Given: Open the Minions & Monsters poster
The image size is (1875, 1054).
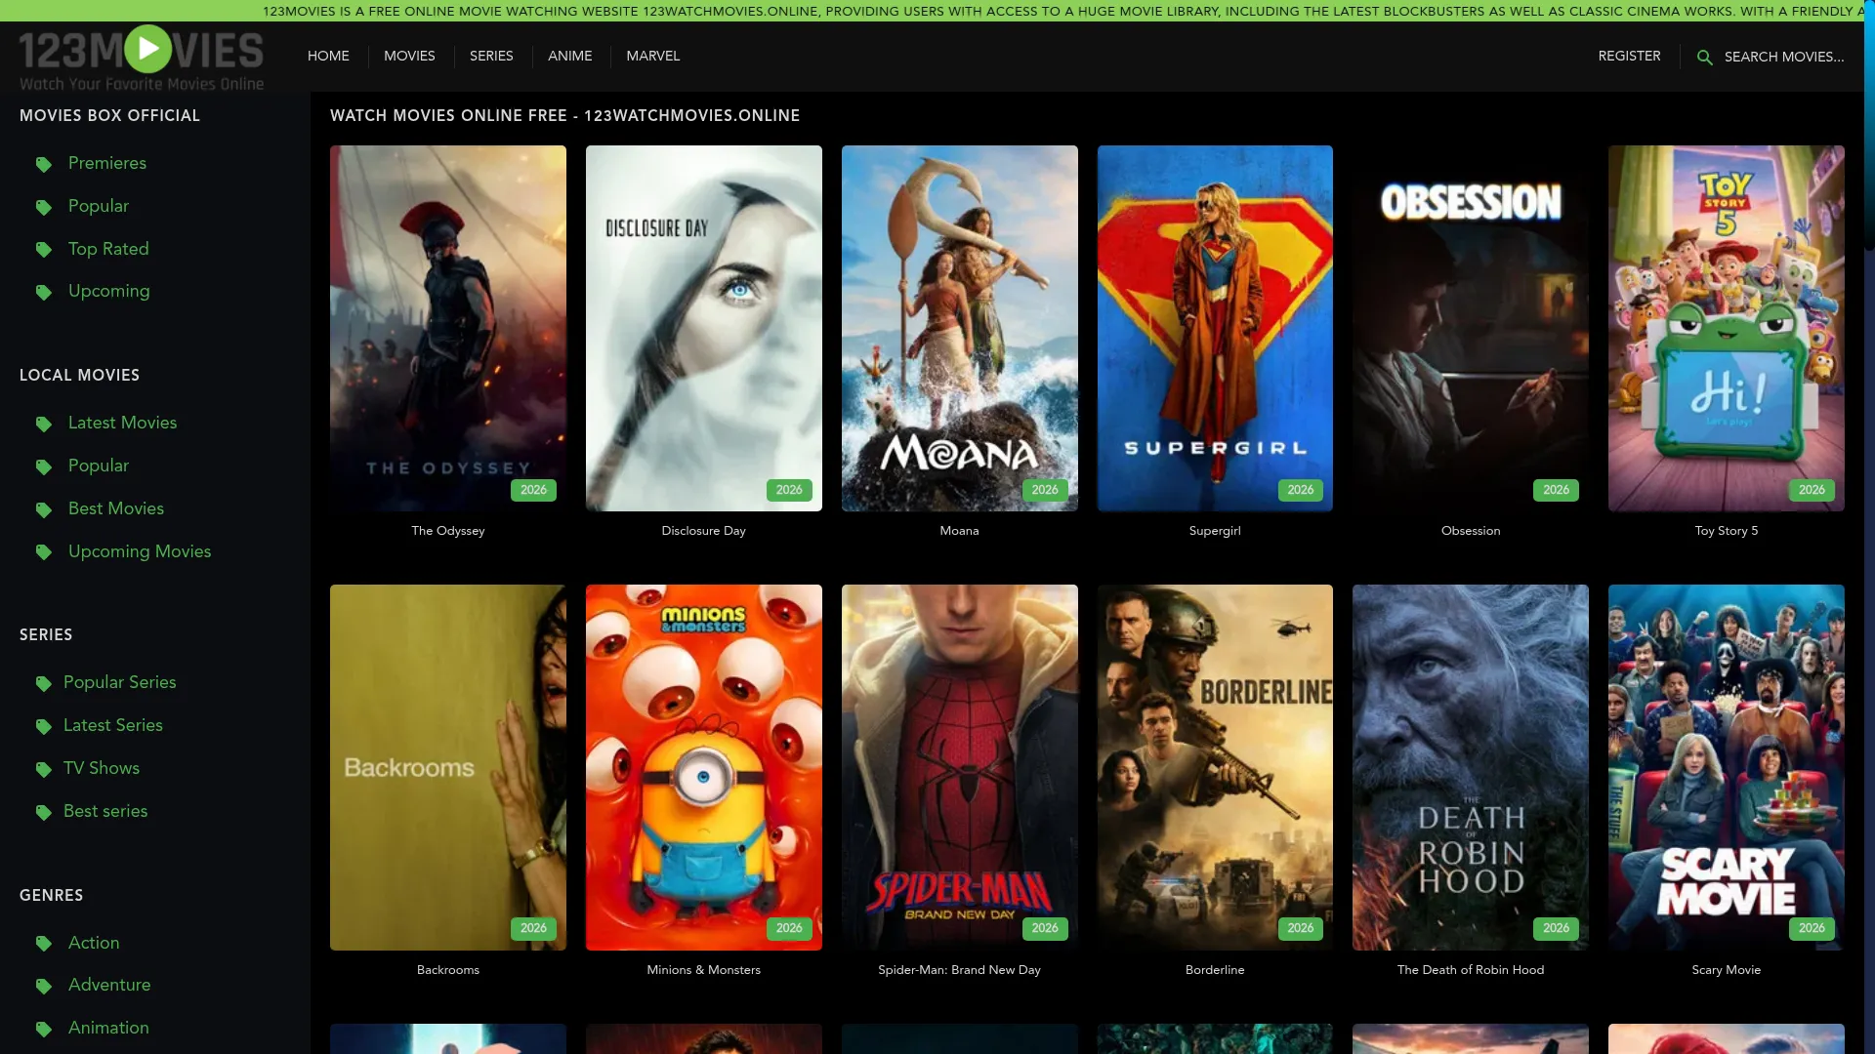Looking at the screenshot, I should point(704,767).
